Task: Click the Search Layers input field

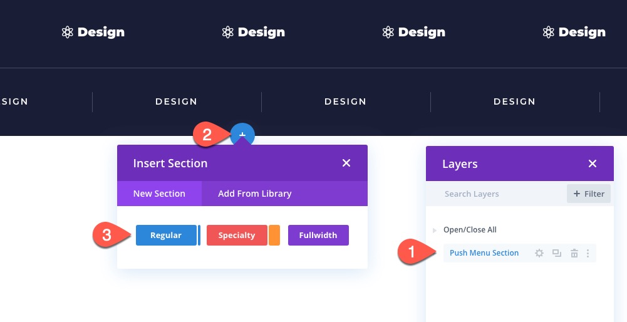Action: tap(496, 194)
